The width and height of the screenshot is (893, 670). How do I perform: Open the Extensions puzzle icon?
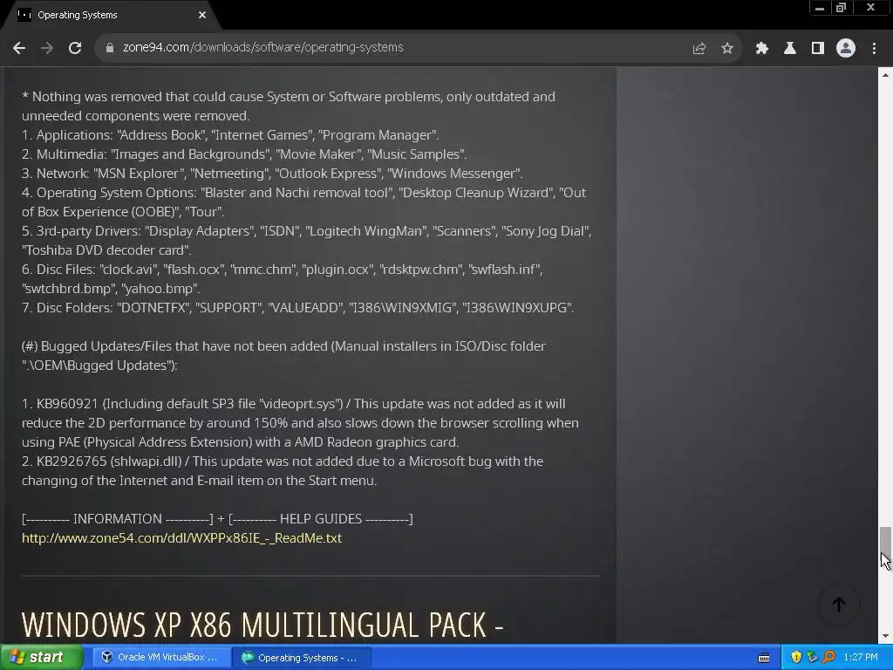click(x=762, y=49)
